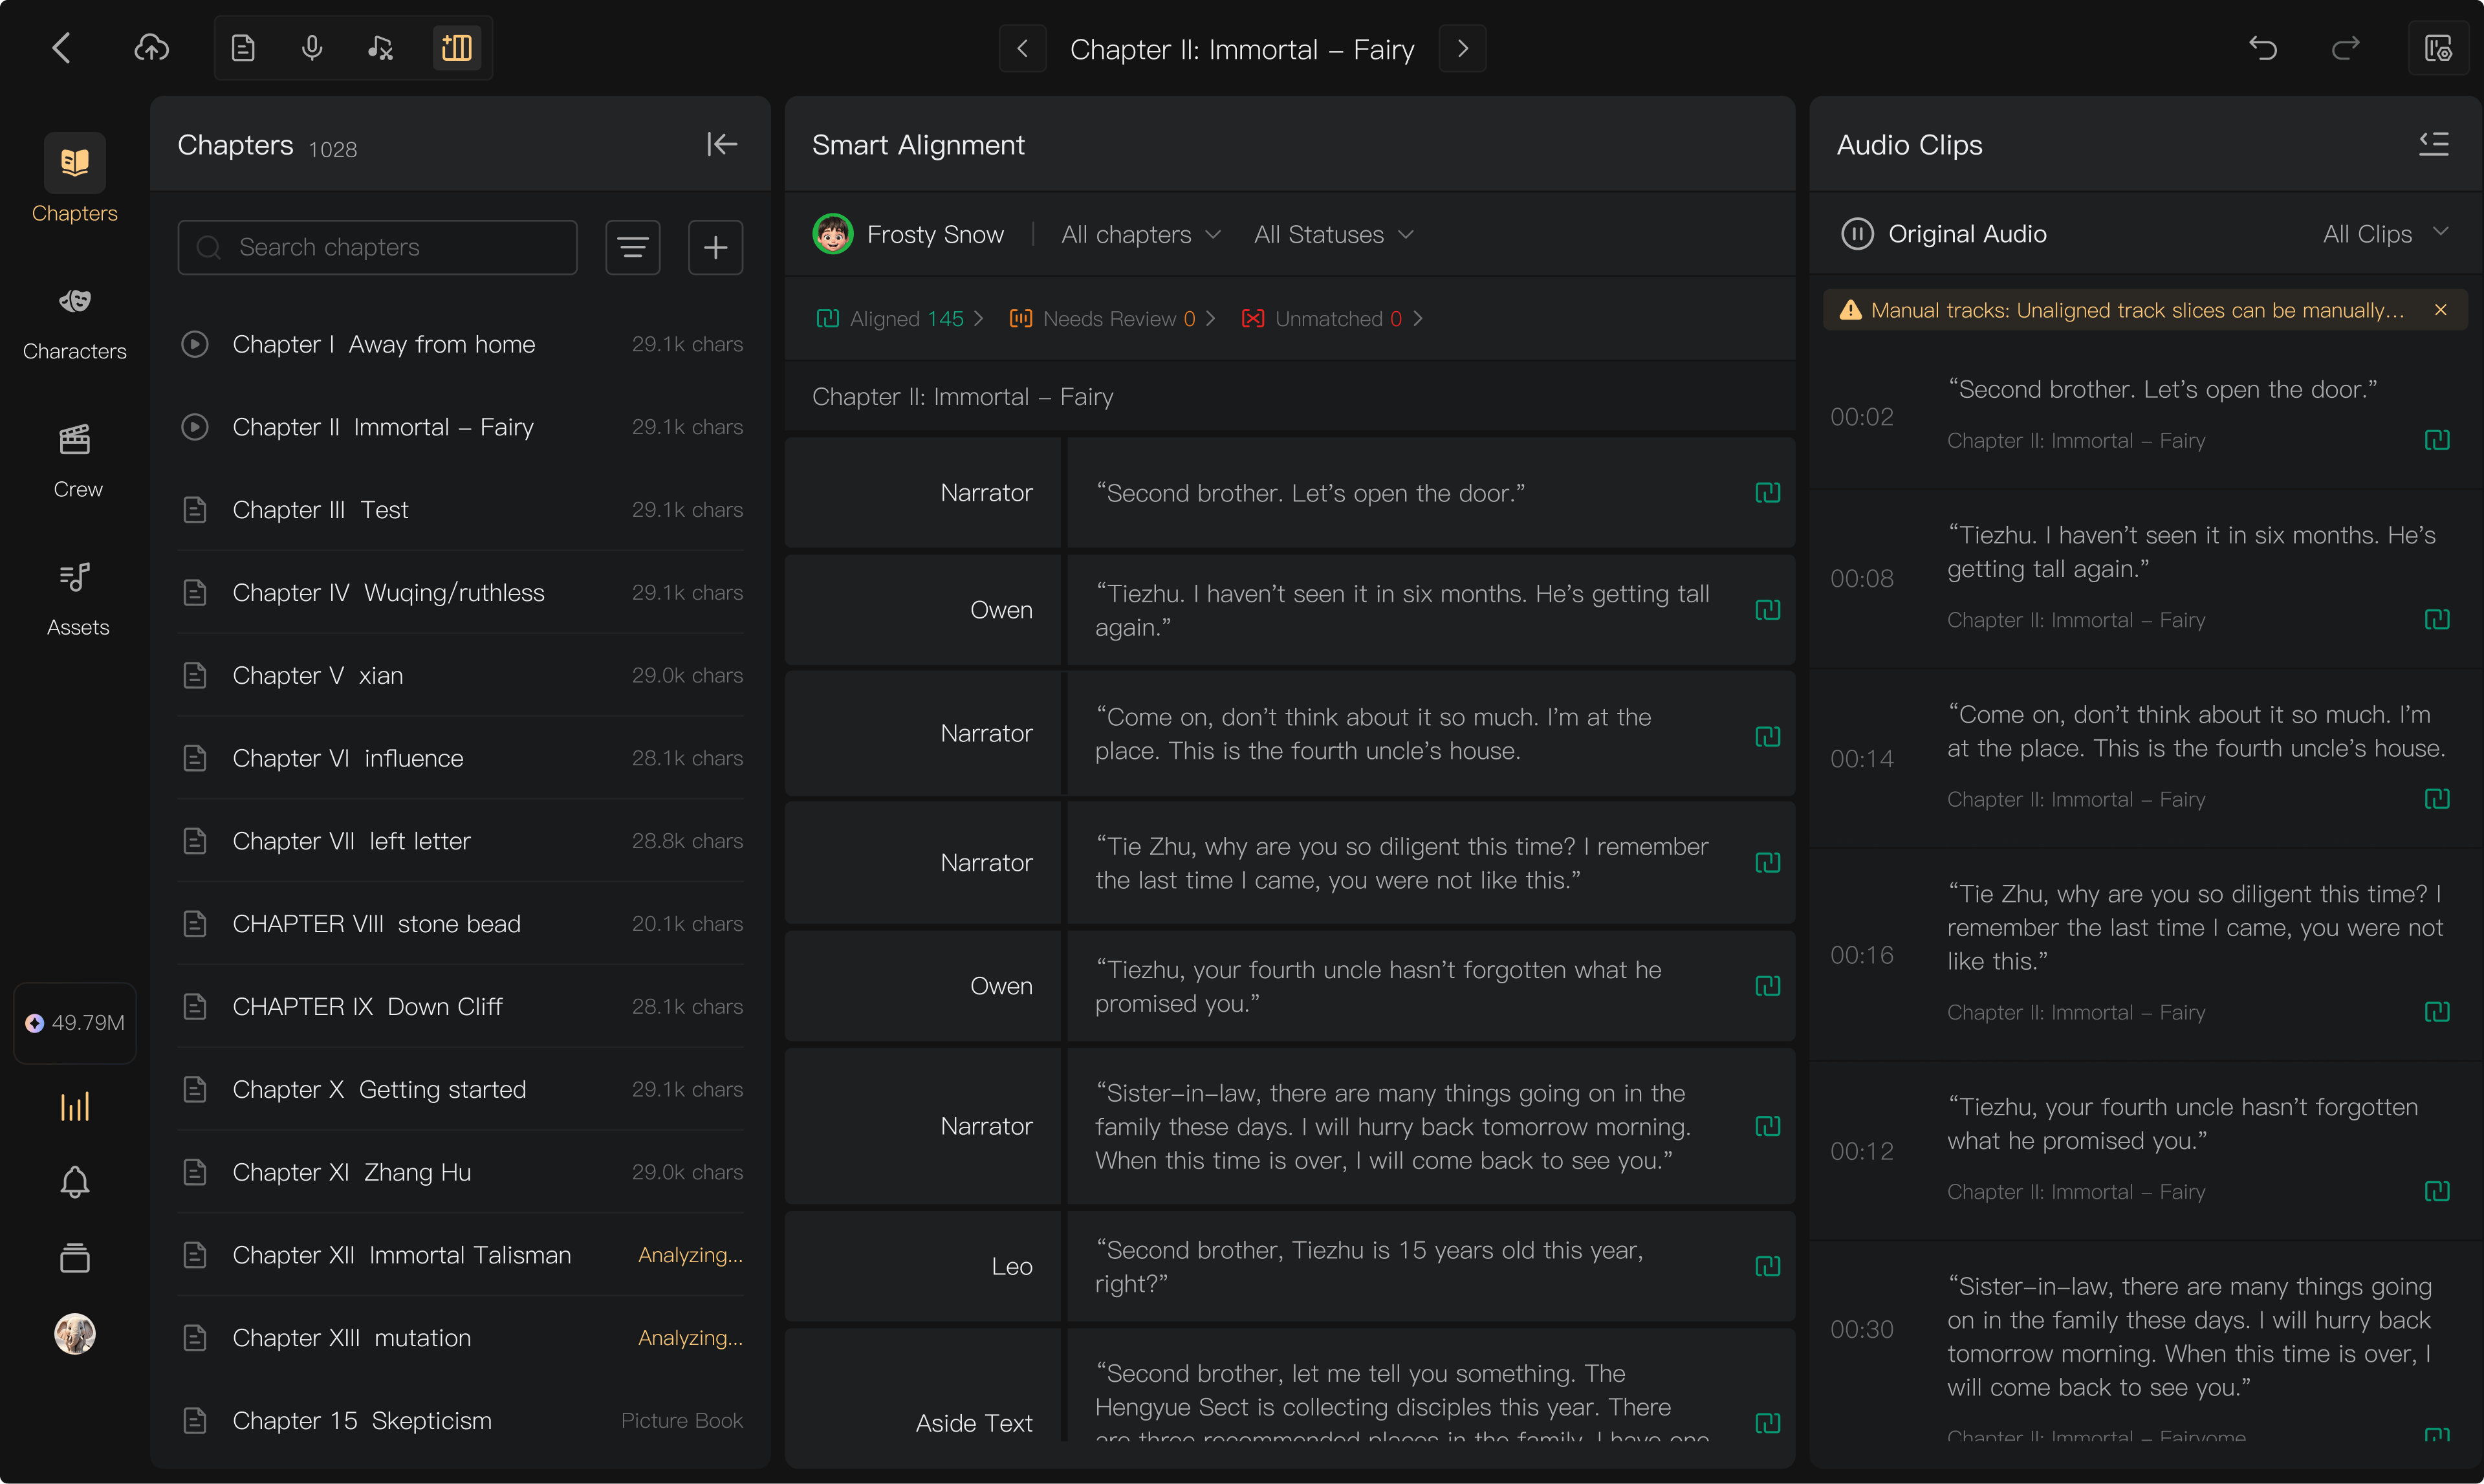Image resolution: width=2484 pixels, height=1484 pixels.
Task: Go to next chapter arrow in title bar
Action: [x=1462, y=48]
